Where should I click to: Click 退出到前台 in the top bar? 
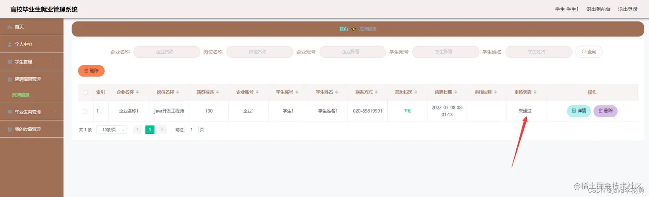coord(598,9)
